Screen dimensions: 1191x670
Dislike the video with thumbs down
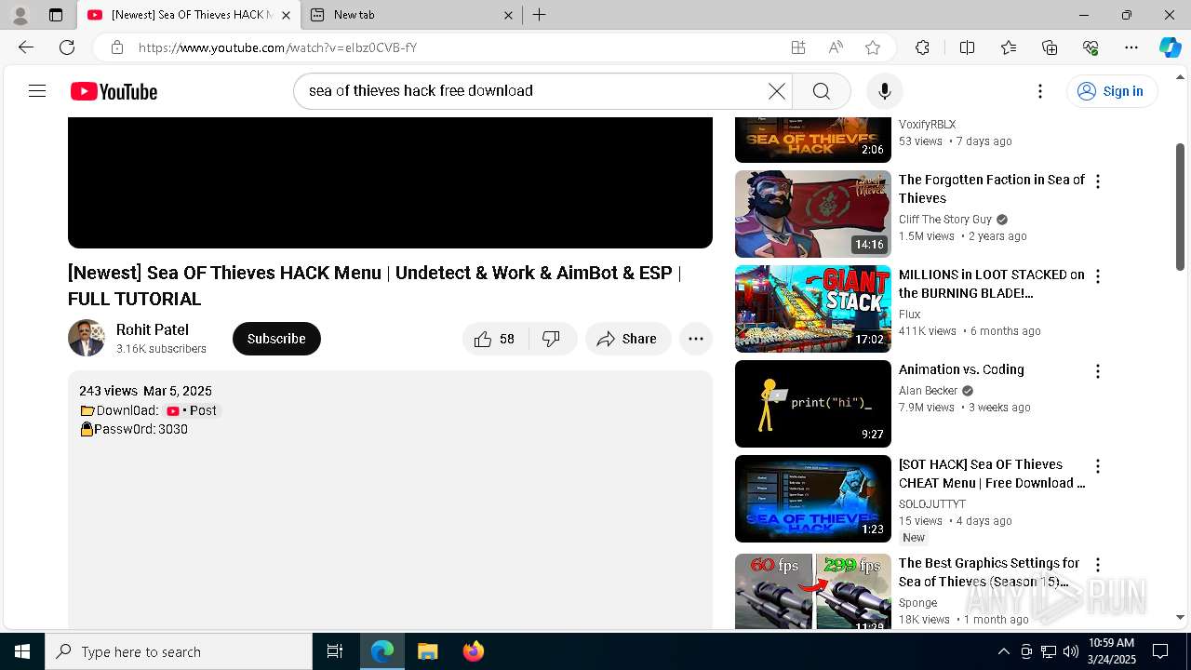tap(552, 339)
